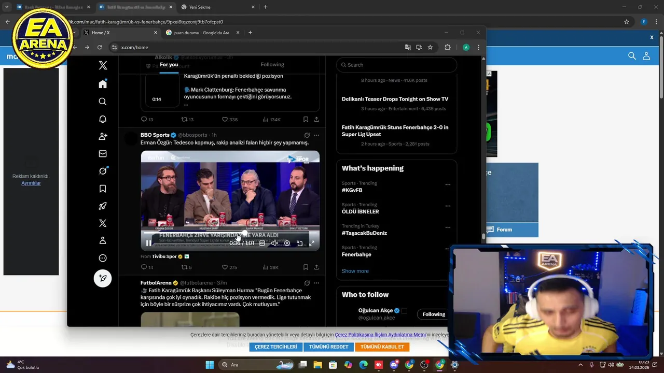The image size is (664, 373).
Task: Open Premium X icon in sidebar
Action: pos(103,223)
